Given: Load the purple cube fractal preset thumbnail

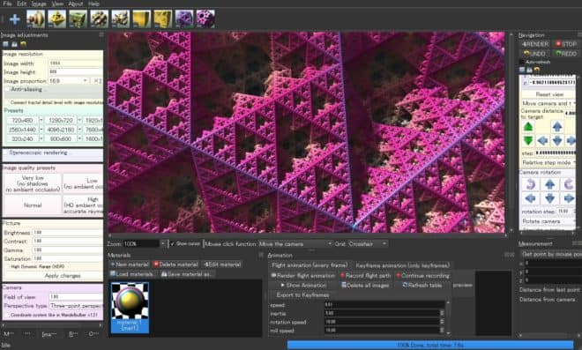Looking at the screenshot, I should coord(184,19).
